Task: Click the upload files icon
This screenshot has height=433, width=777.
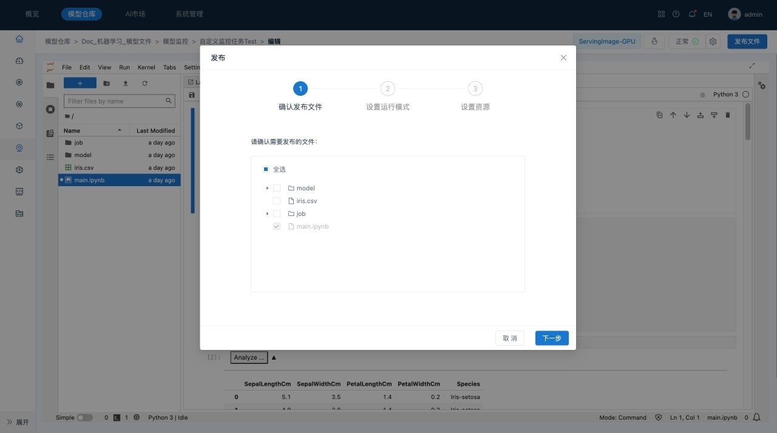Action: (126, 83)
